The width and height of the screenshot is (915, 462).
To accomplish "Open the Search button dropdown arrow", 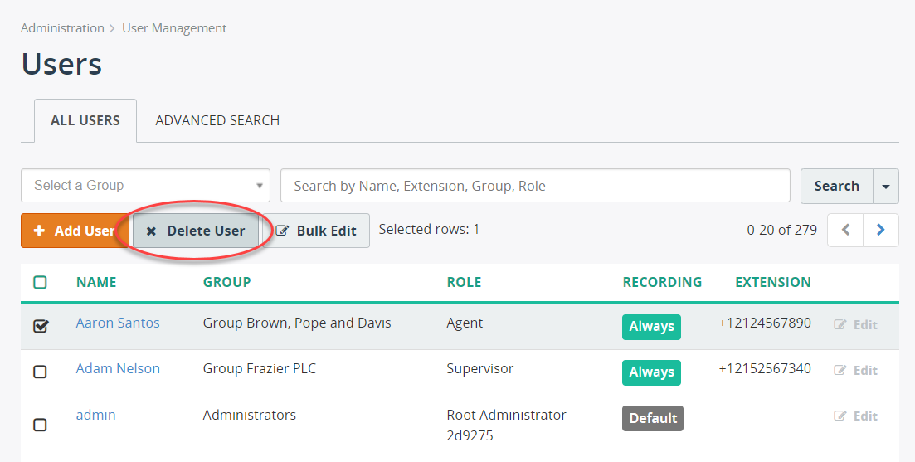I will (x=886, y=186).
